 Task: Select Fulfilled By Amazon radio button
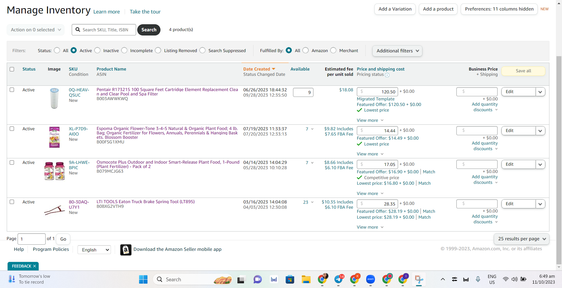click(x=306, y=50)
